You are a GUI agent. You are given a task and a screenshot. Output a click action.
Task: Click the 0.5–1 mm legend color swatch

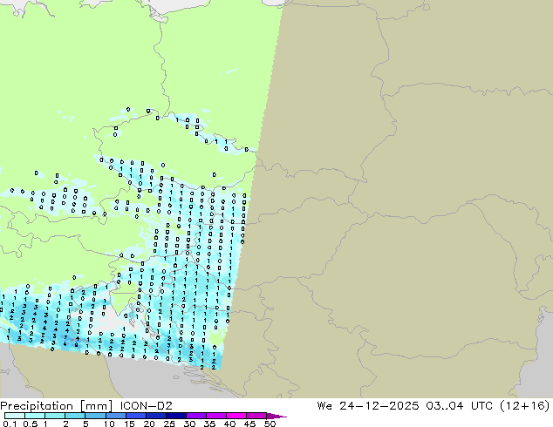[x=35, y=416]
